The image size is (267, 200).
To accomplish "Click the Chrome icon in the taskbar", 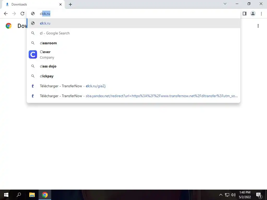I will coord(45,195).
